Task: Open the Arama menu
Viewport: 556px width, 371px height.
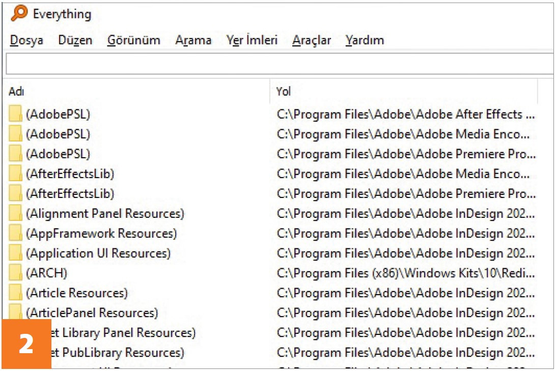Action: tap(193, 40)
